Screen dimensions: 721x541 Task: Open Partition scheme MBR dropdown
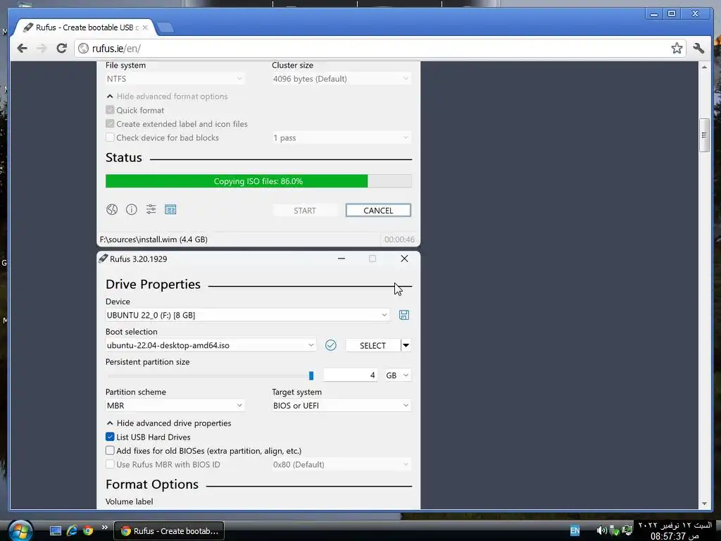point(175,406)
